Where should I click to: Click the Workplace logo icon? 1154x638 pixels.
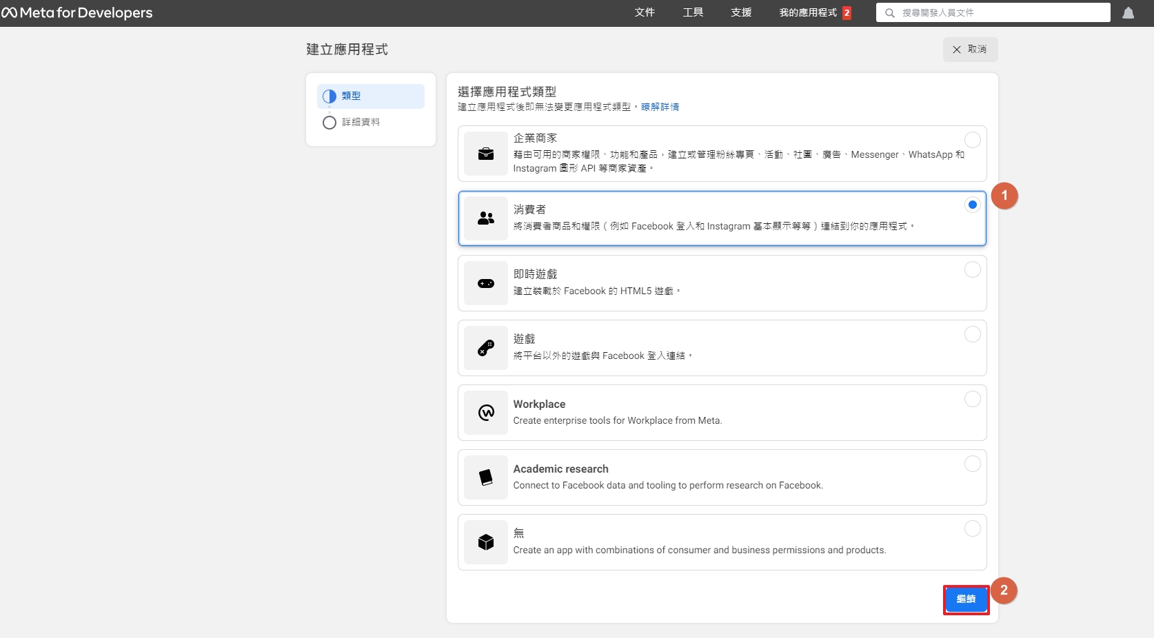(486, 413)
